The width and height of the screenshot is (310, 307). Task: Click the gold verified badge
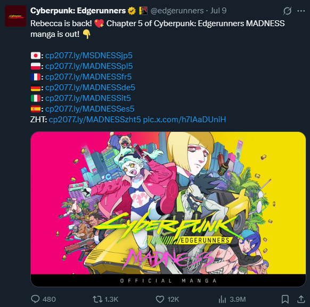pos(132,11)
